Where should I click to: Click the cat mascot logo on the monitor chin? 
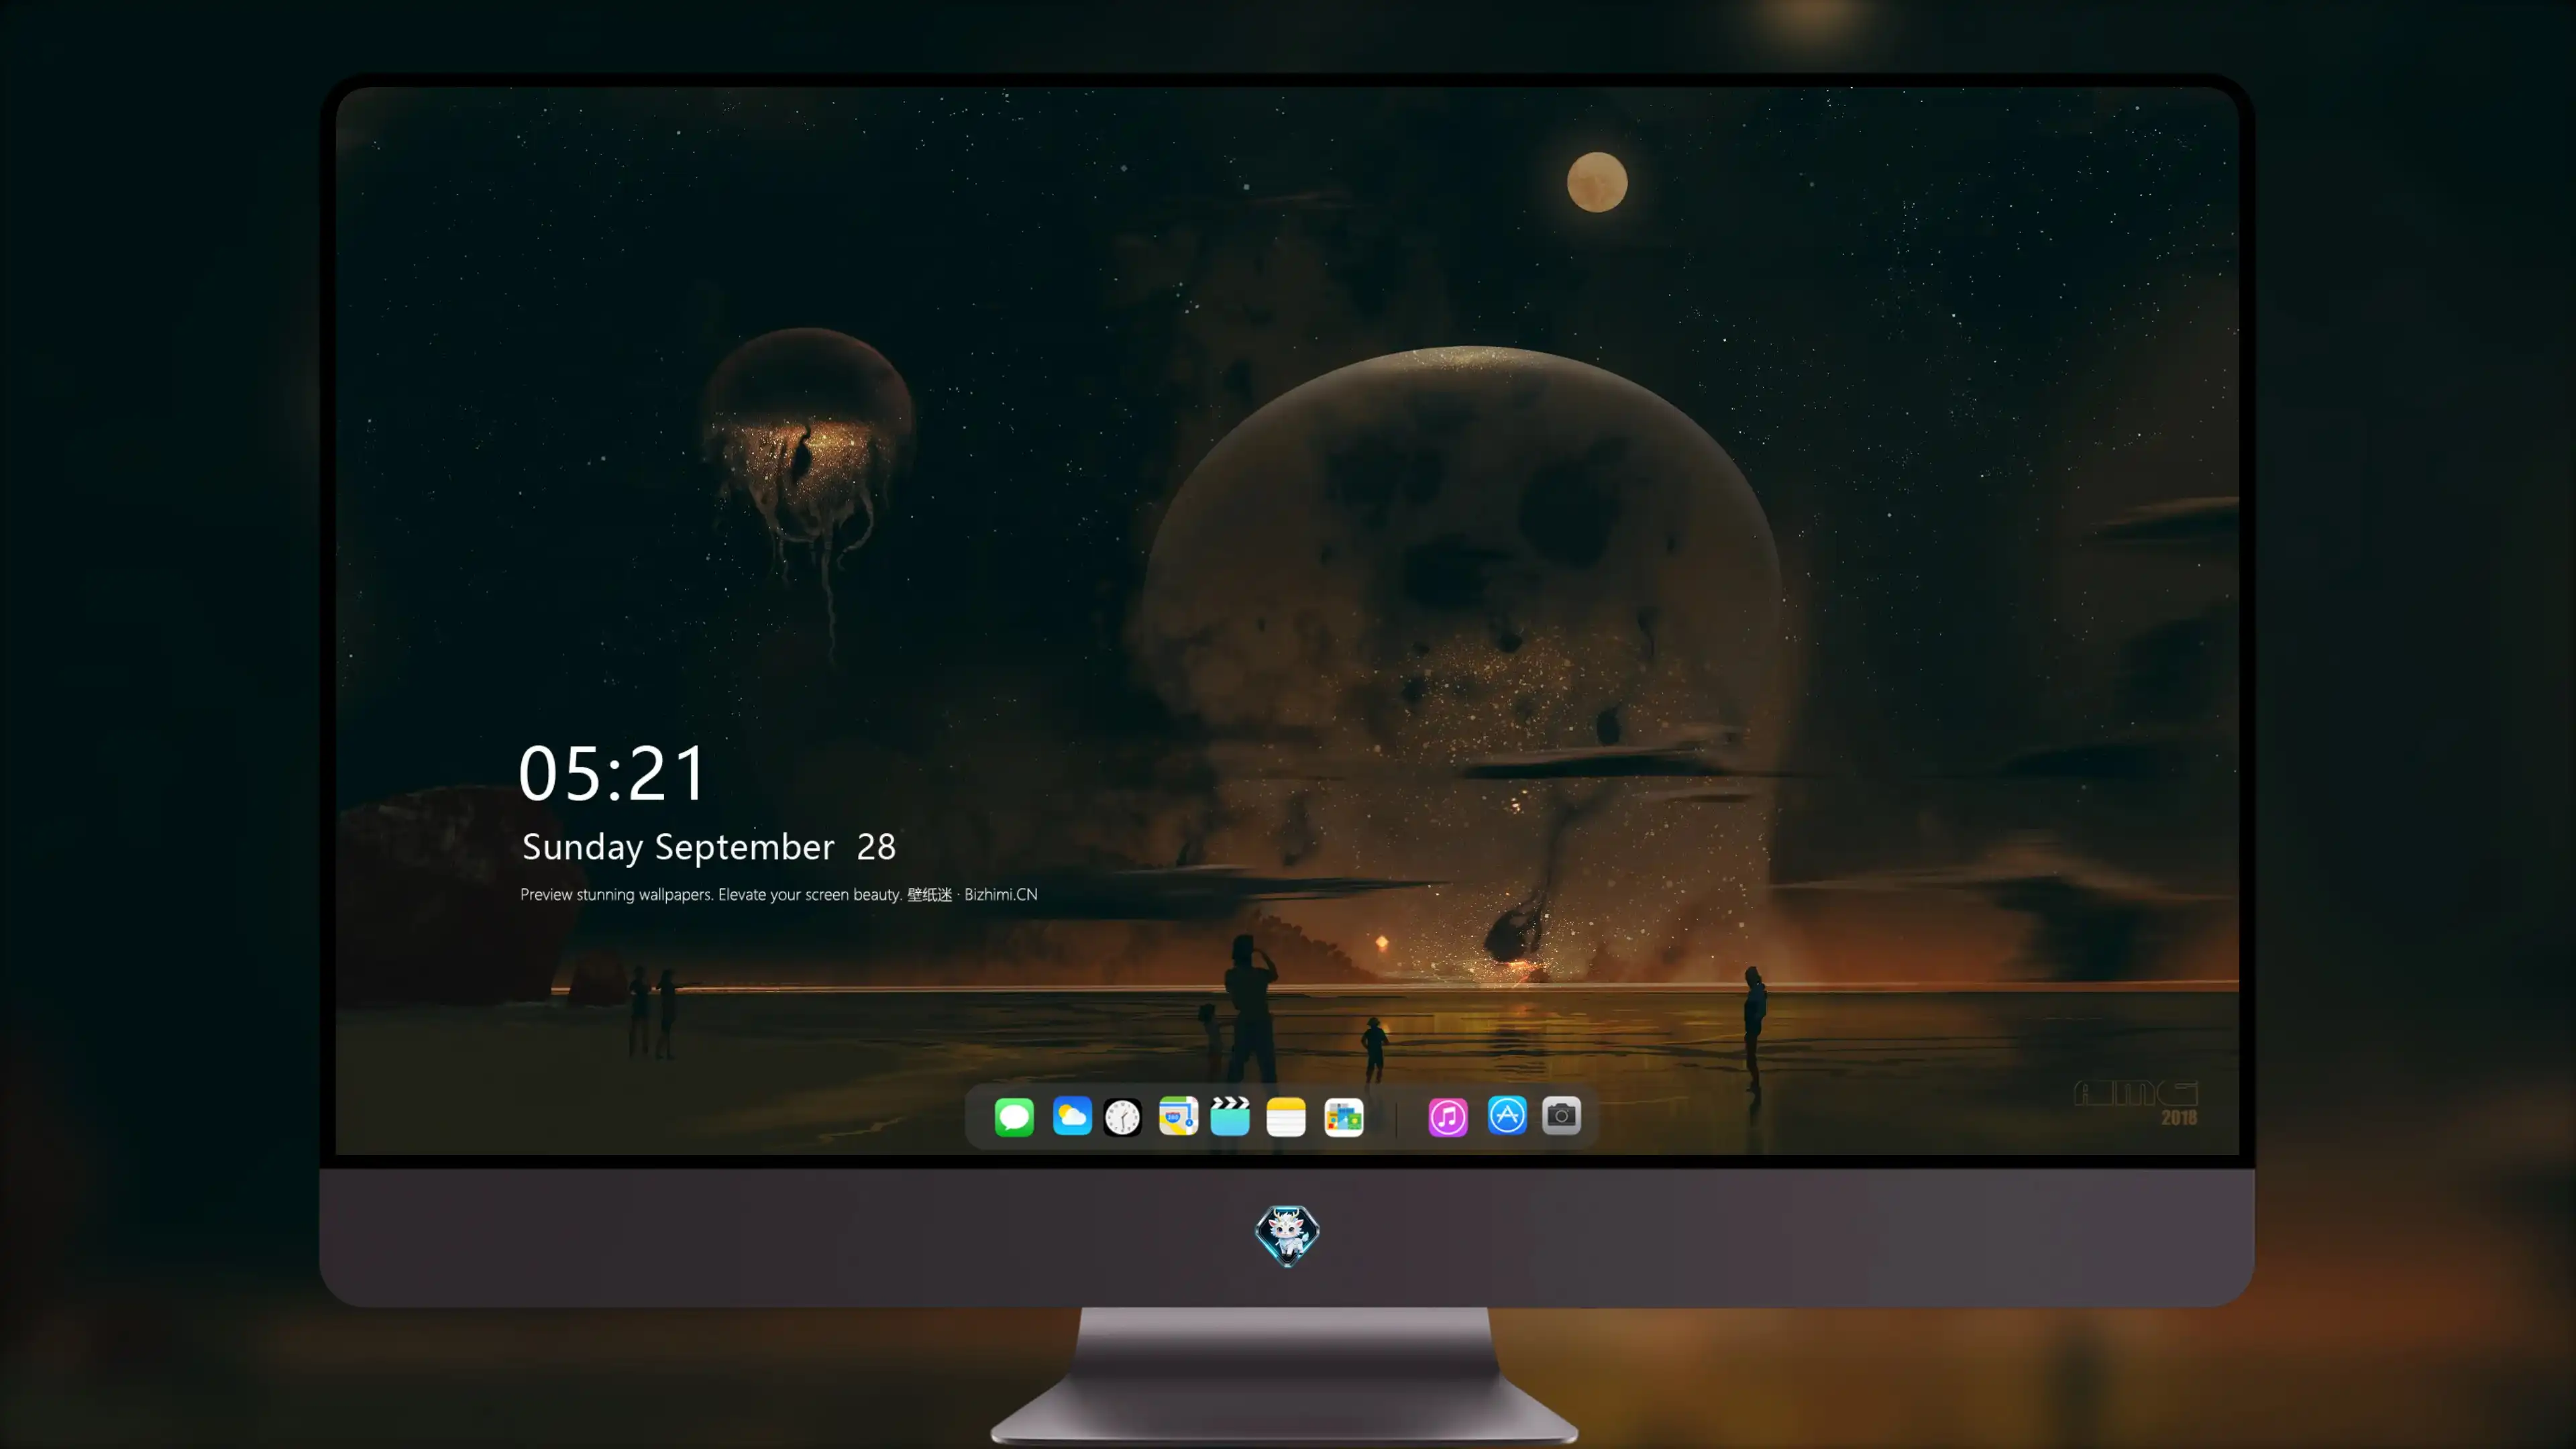pyautogui.click(x=1287, y=1236)
